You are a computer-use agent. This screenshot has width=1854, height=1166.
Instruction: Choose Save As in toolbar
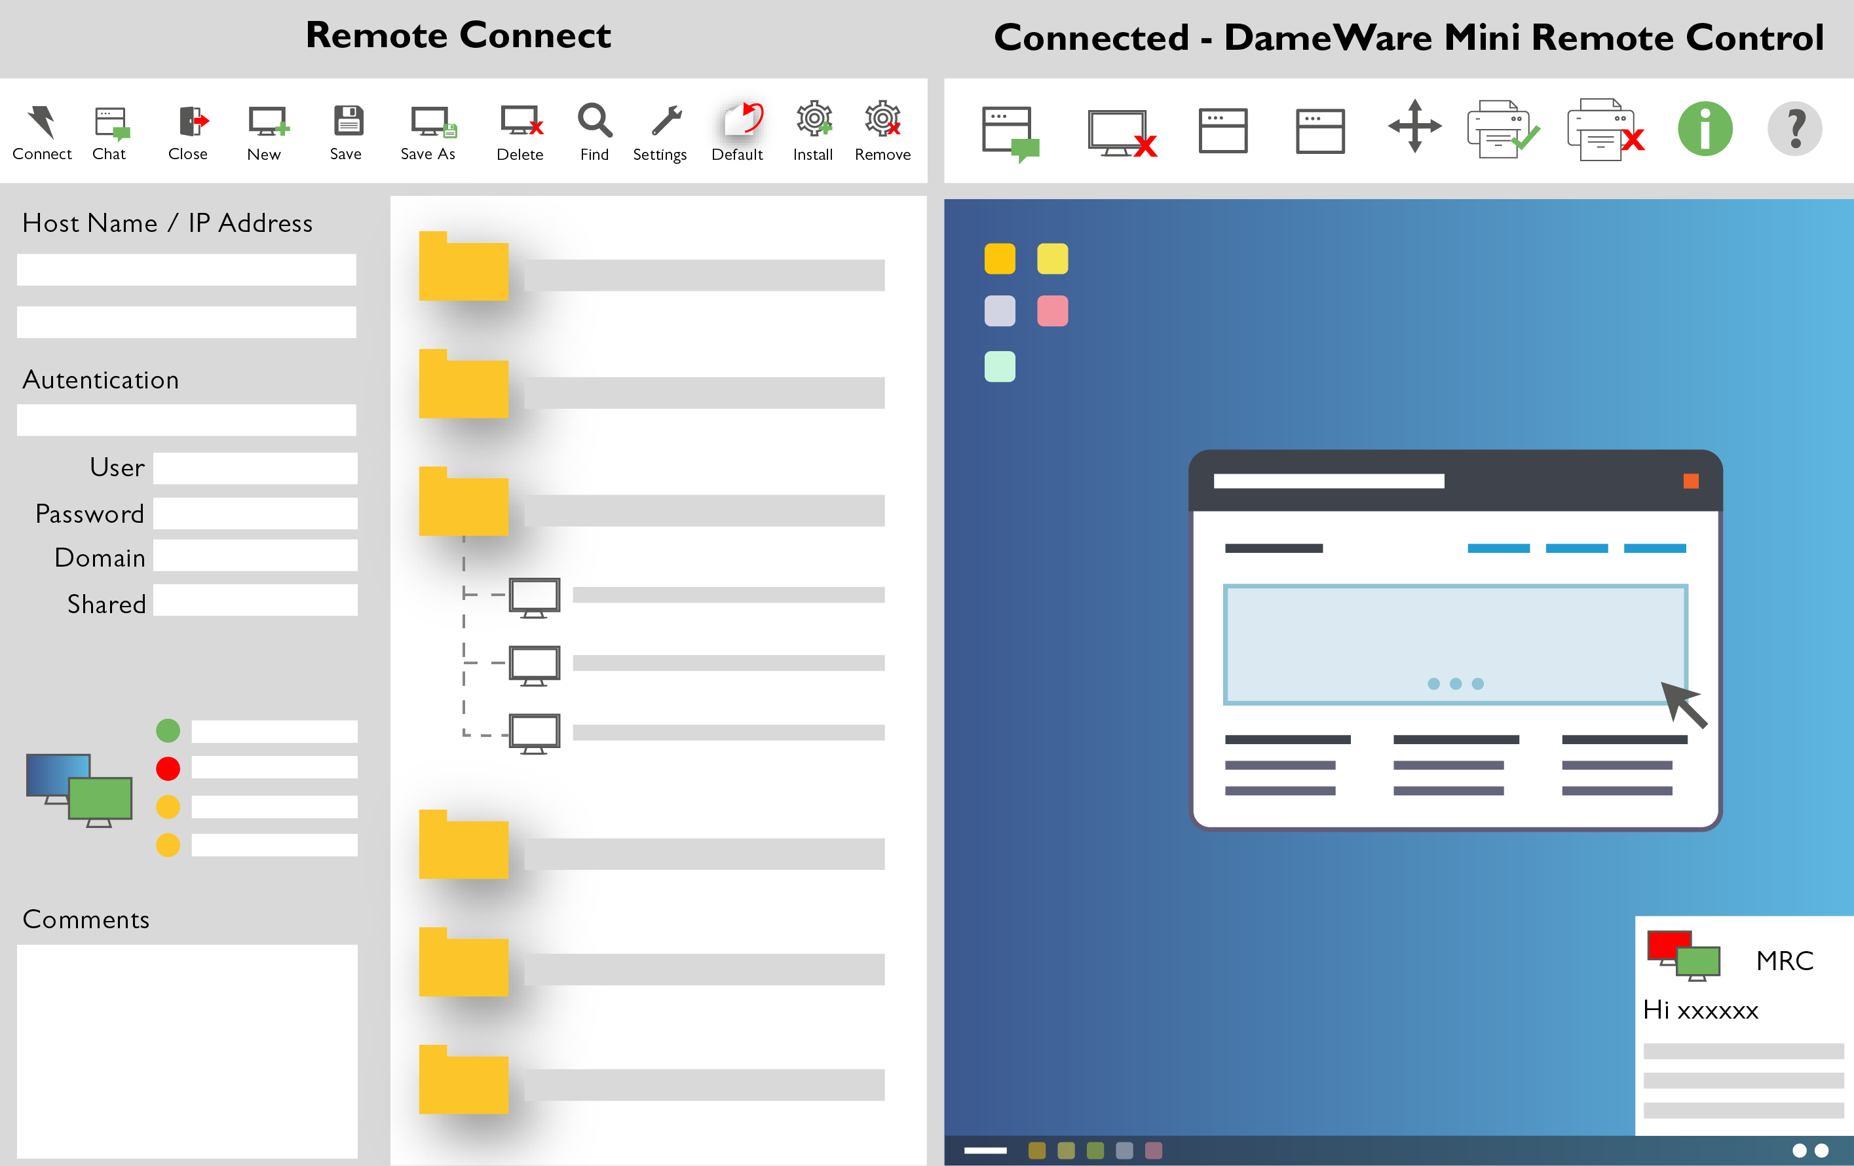(x=434, y=122)
